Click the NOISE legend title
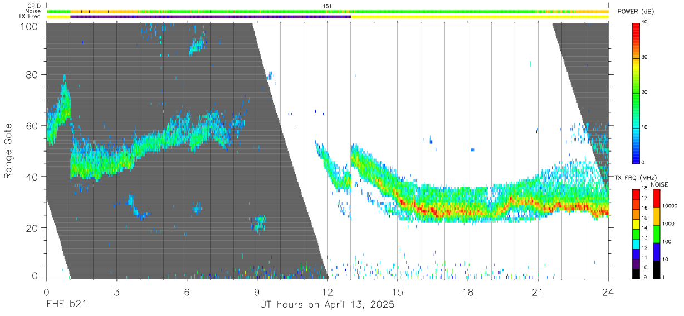The height and width of the screenshot is (316, 684). [660, 184]
